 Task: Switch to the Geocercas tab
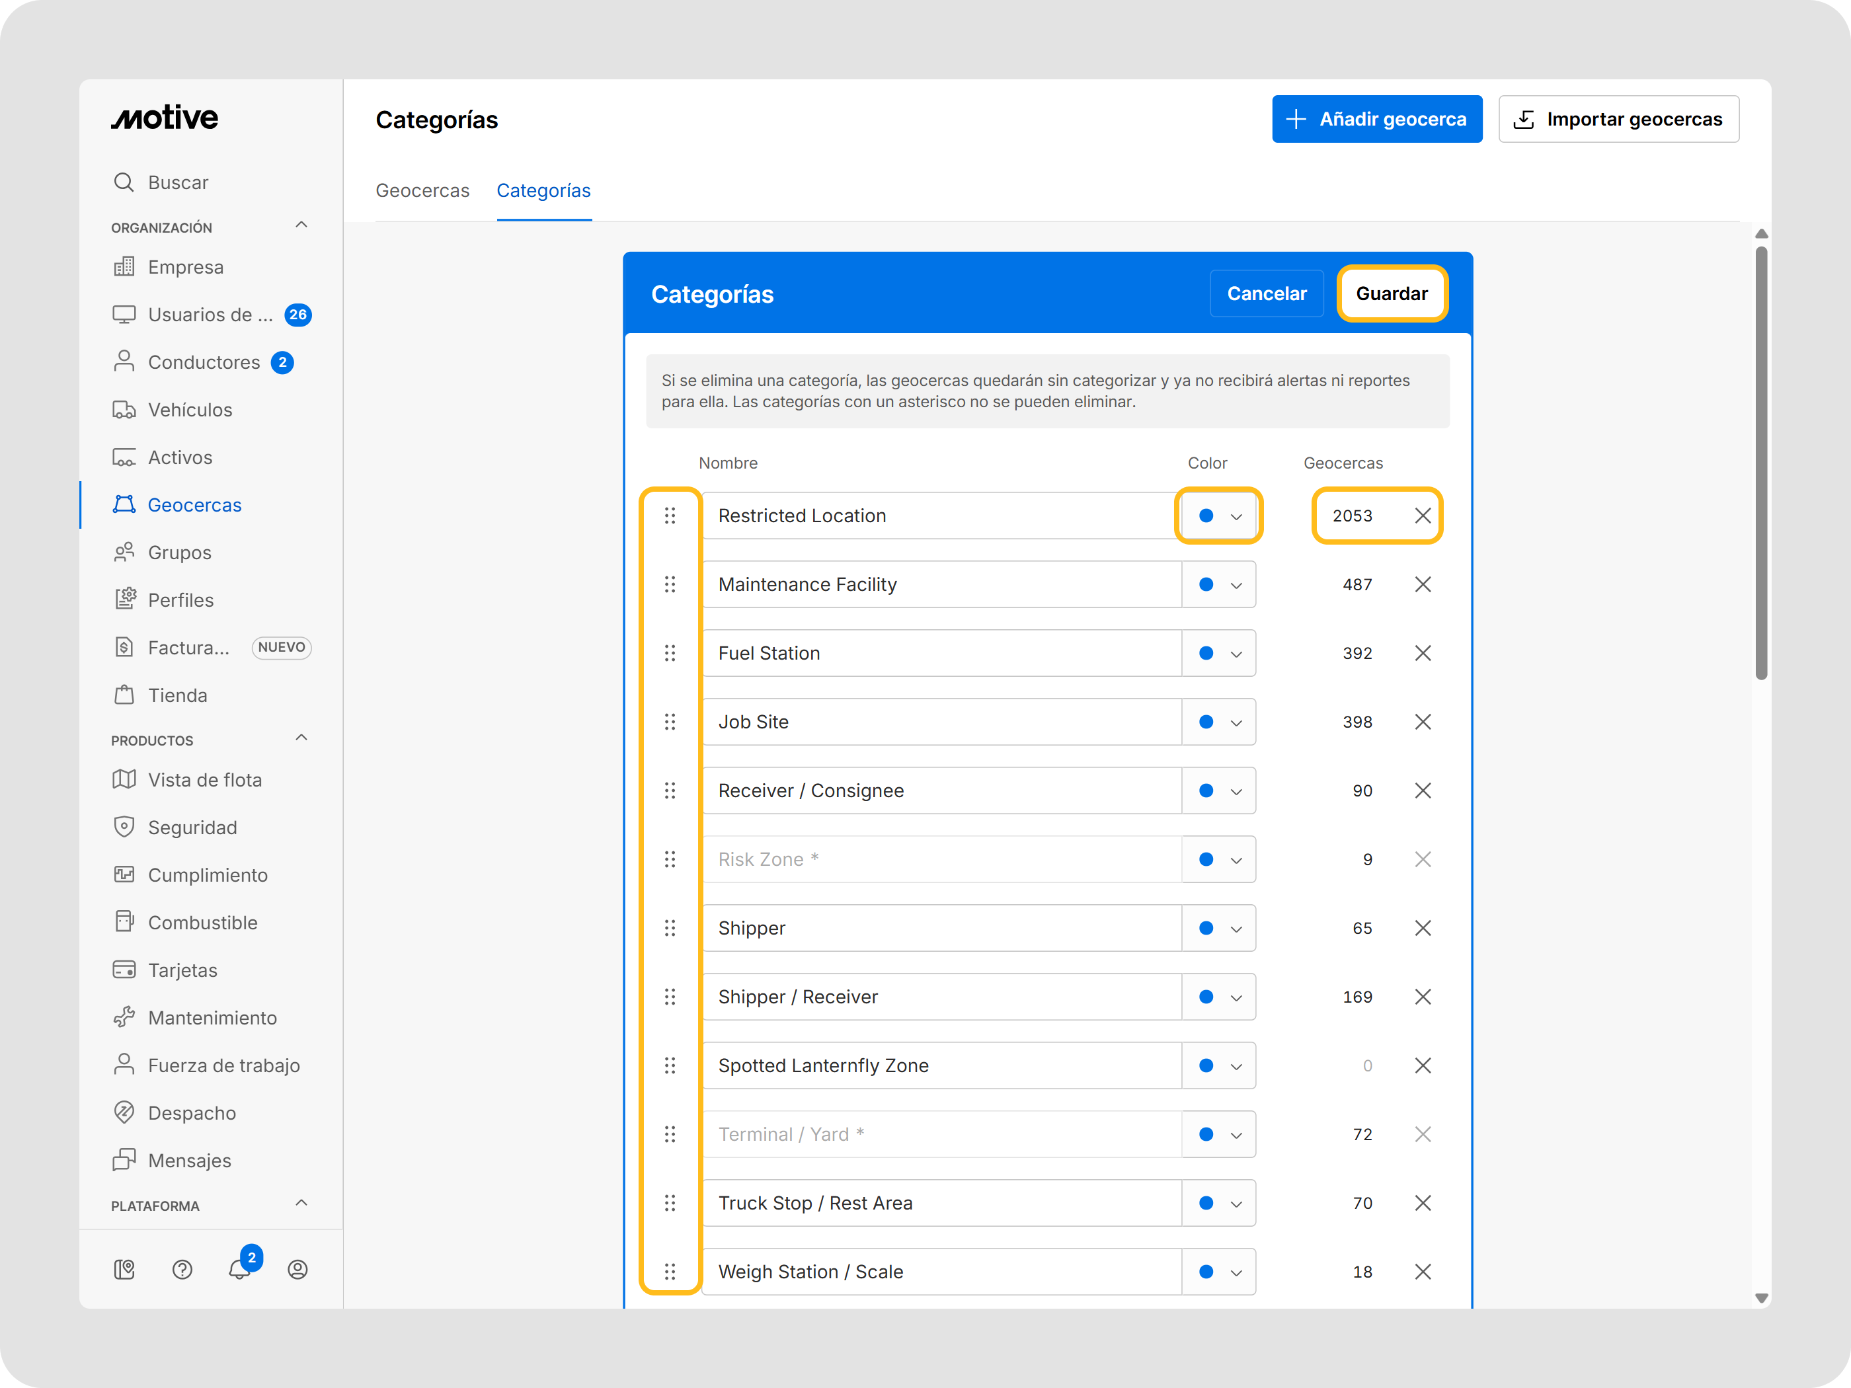click(422, 191)
